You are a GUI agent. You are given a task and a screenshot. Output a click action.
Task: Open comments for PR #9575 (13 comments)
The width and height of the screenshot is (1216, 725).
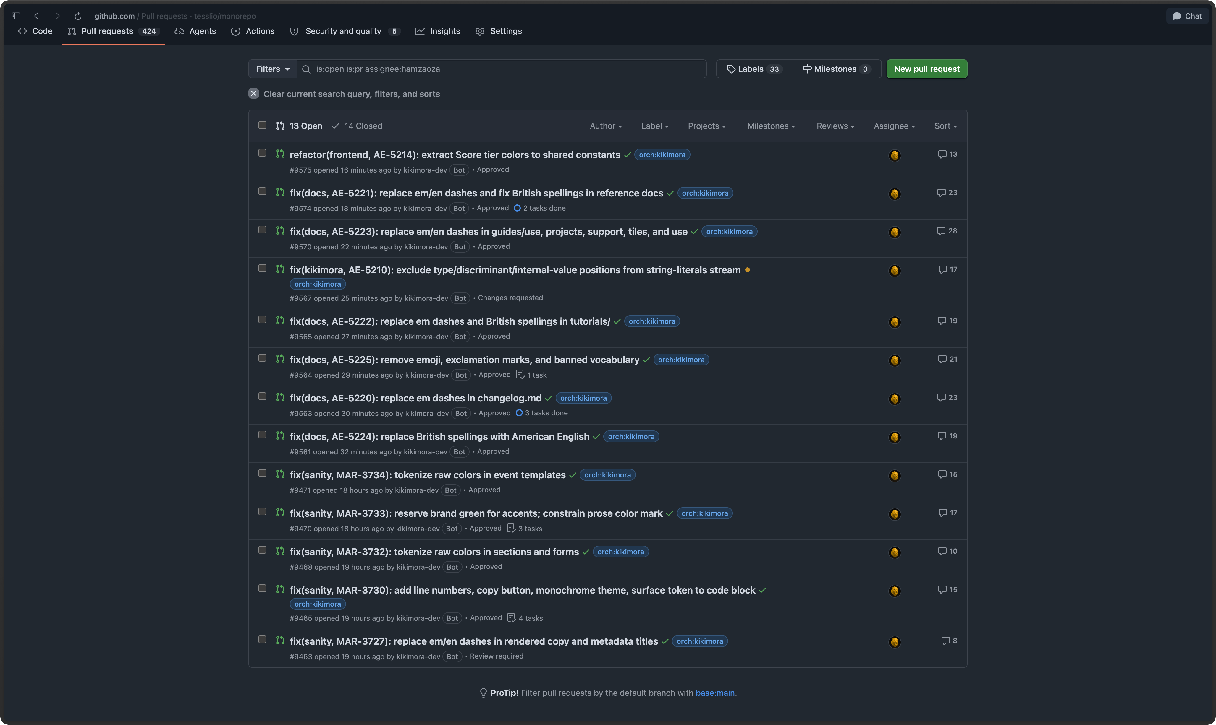point(947,155)
